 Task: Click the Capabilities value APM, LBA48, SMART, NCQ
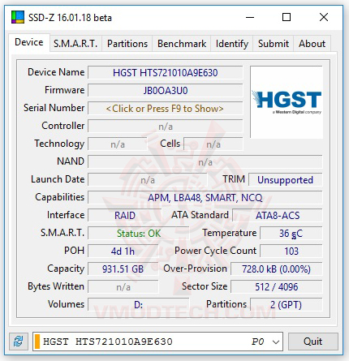pos(205,198)
